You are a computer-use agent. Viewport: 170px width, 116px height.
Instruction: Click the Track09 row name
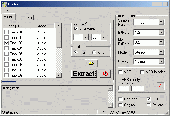click(x=16, y=76)
